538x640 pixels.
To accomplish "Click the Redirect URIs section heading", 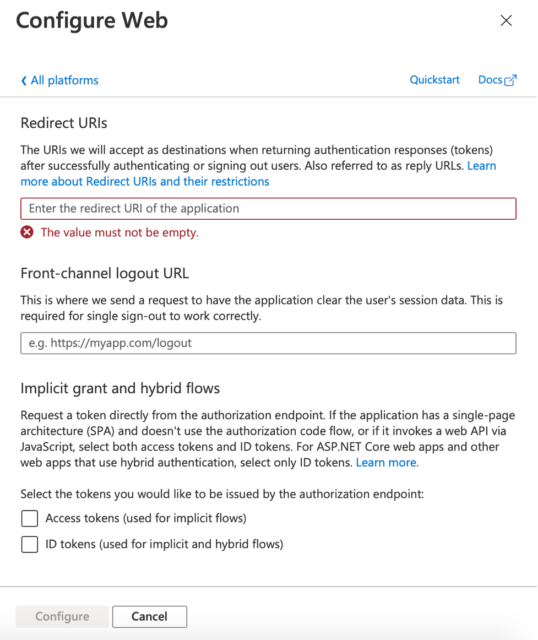I will [x=64, y=123].
